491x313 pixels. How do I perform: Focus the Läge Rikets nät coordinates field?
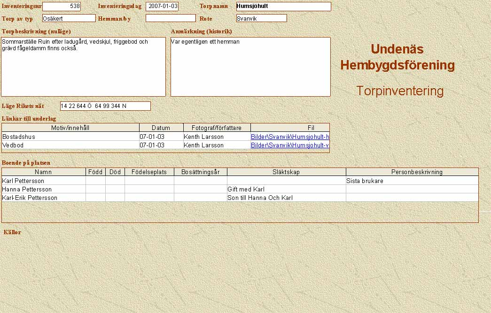(105, 106)
